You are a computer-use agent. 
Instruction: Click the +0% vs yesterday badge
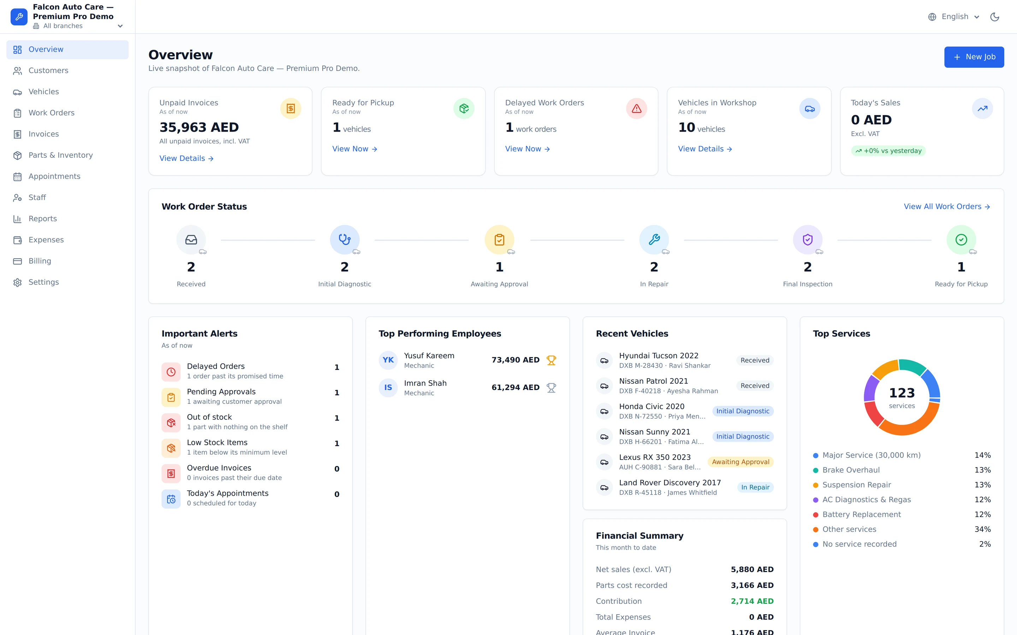pyautogui.click(x=888, y=151)
